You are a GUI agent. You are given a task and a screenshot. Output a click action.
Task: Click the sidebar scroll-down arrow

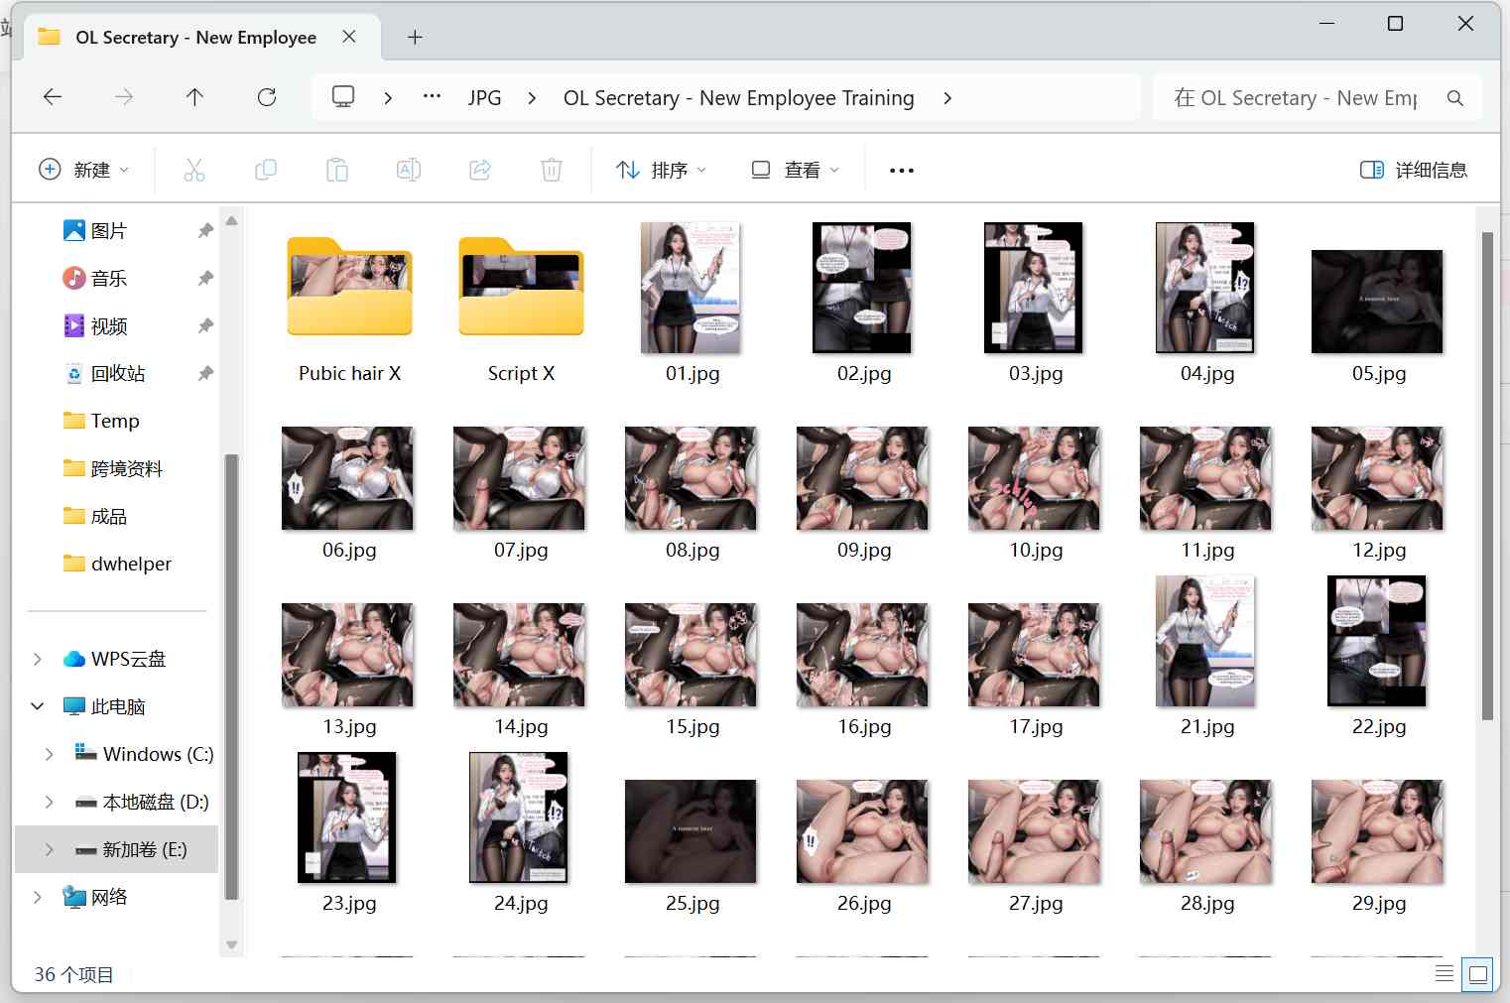tap(231, 945)
